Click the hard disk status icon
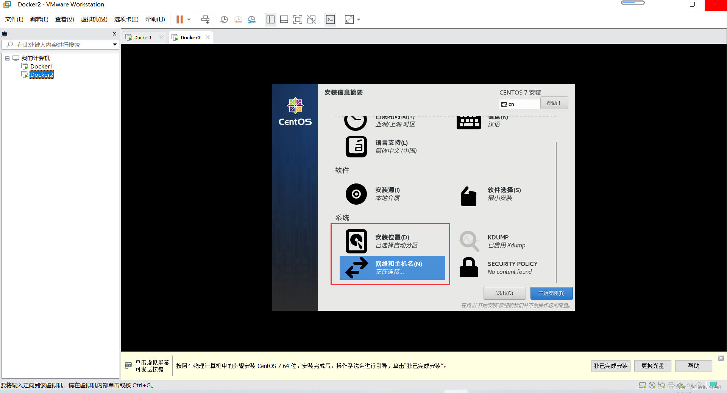Screen dimensions: 727x393 tap(642, 385)
